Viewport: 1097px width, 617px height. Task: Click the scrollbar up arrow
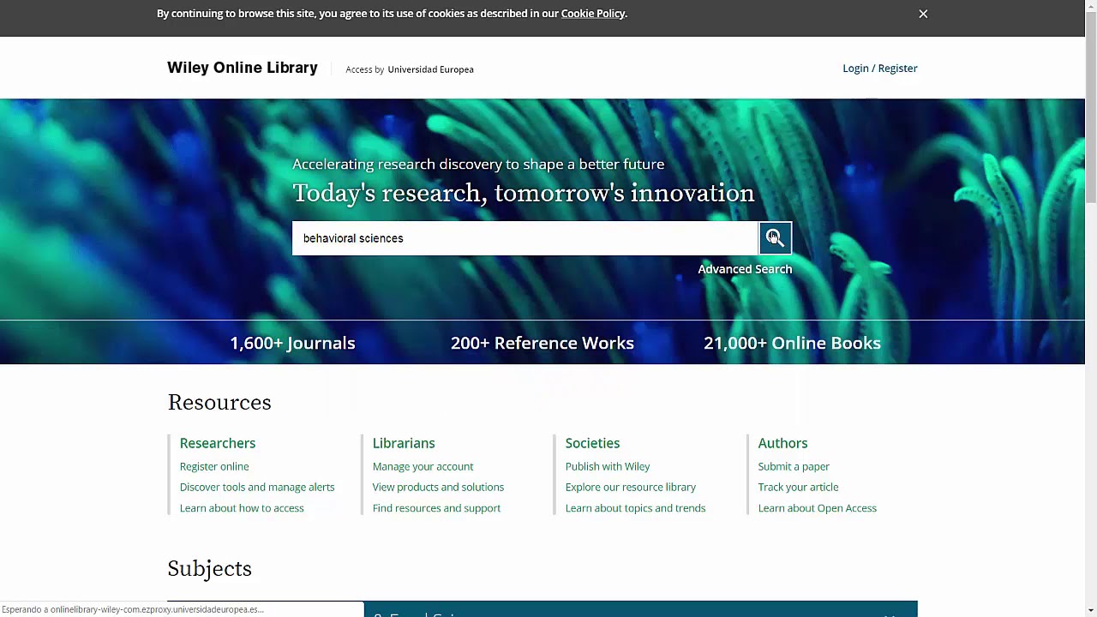coord(1090,7)
